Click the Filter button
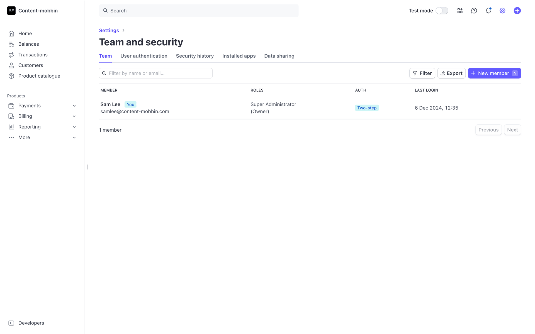The width and height of the screenshot is (535, 334). pyautogui.click(x=422, y=73)
